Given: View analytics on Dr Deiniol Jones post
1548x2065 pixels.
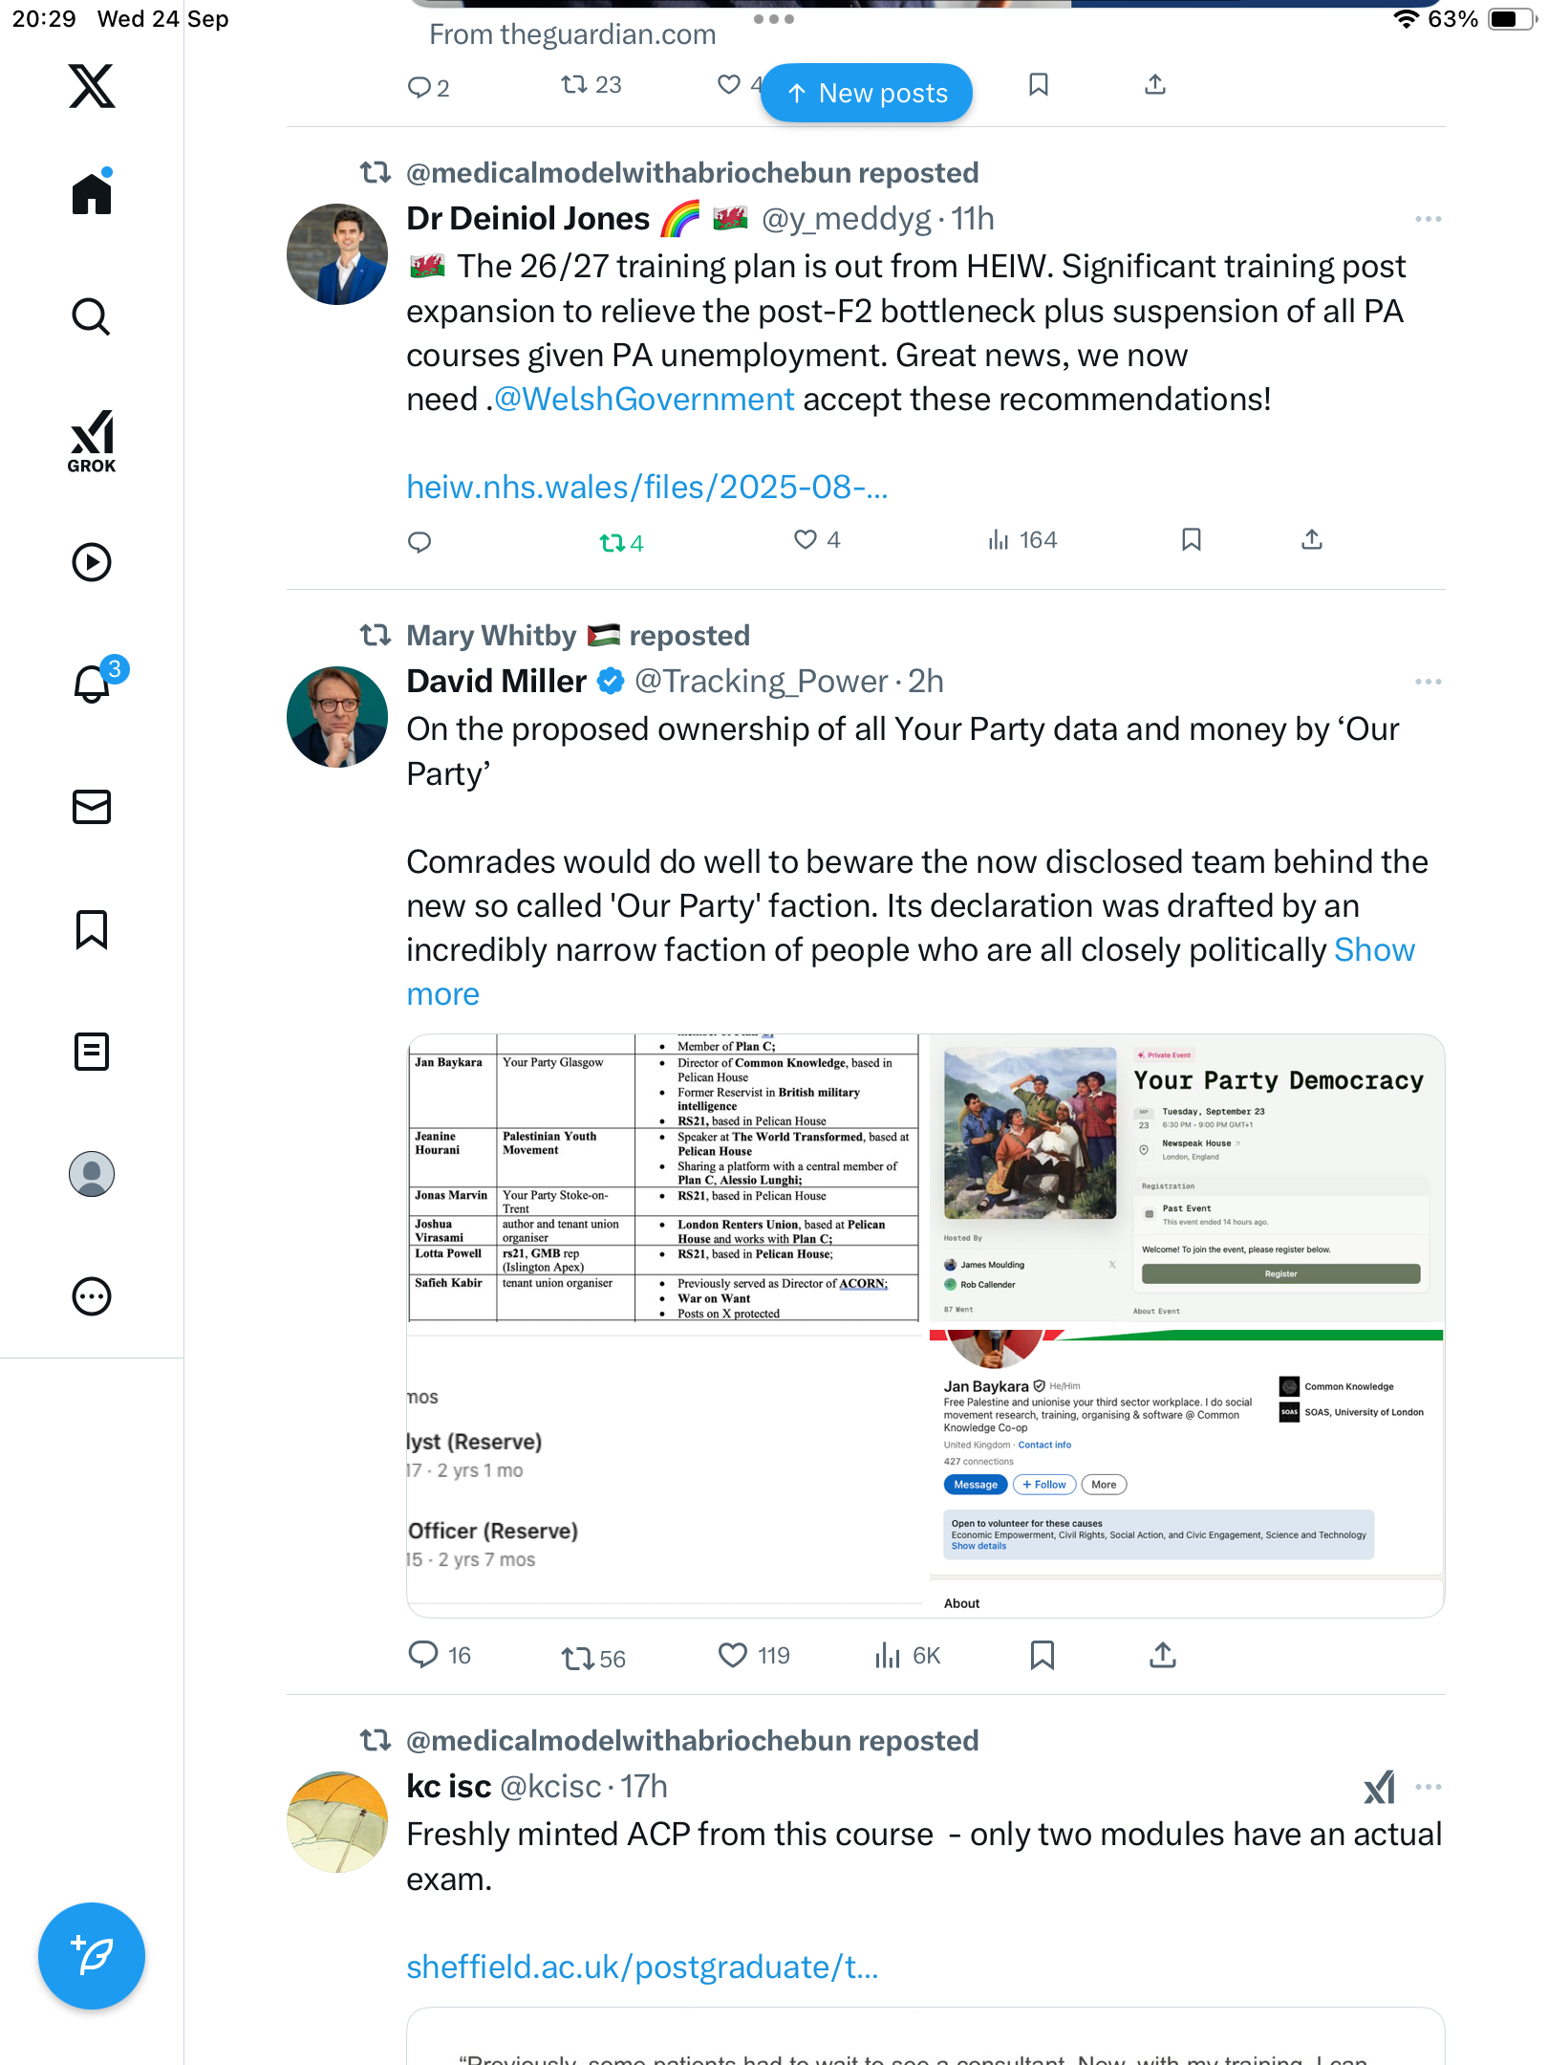Looking at the screenshot, I should 1021,540.
